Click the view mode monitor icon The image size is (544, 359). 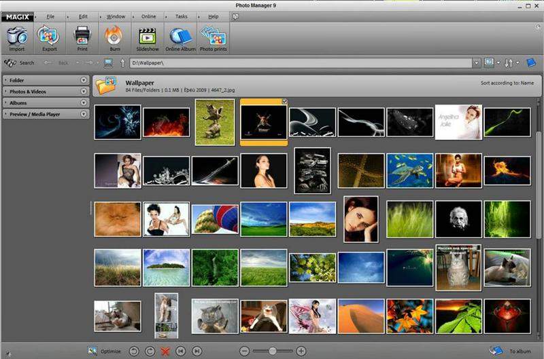pyautogui.click(x=489, y=62)
